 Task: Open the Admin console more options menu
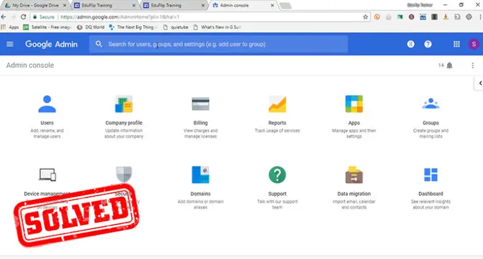point(472,65)
